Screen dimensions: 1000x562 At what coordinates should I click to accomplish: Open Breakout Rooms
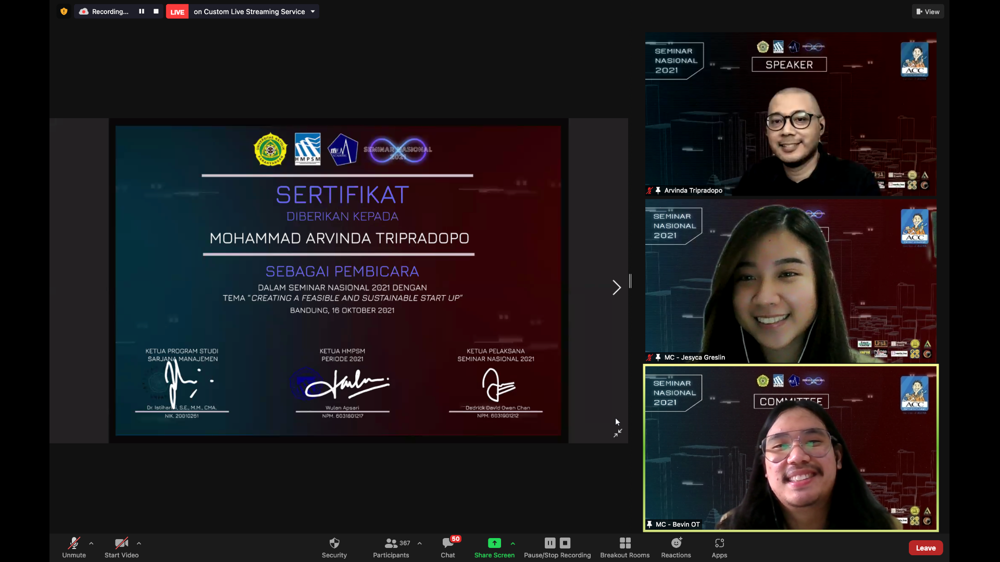pos(624,547)
